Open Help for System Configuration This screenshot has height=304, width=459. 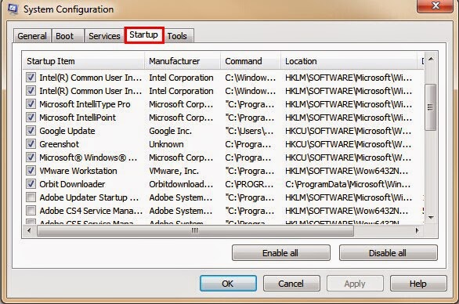click(418, 283)
